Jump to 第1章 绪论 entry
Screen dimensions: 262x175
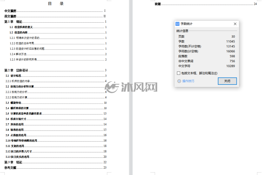point(55,22)
